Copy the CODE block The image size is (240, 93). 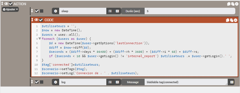tap(227, 20)
